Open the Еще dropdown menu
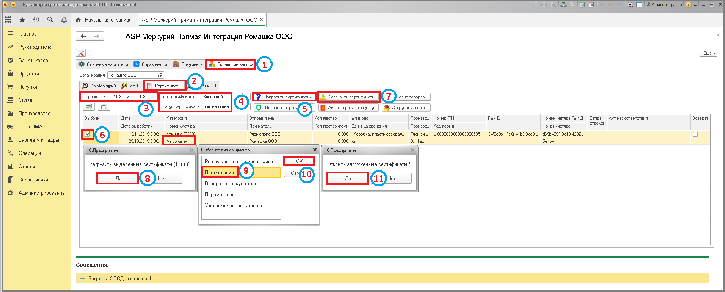 (x=708, y=53)
